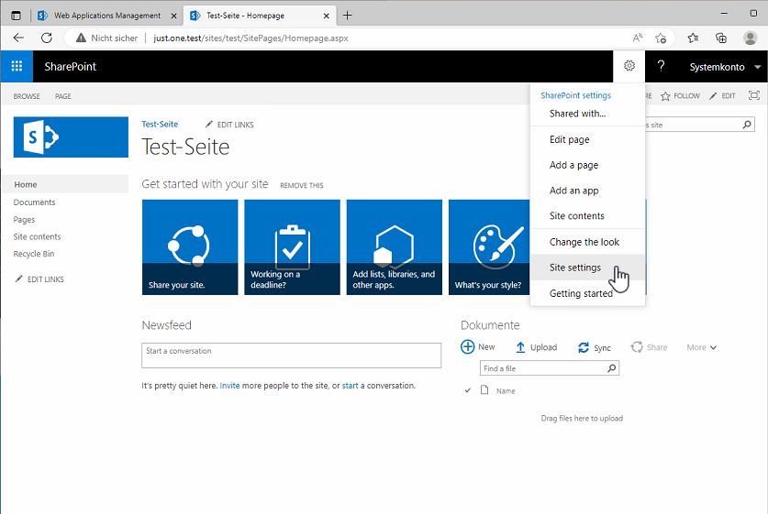
Task: Open Recycle Bin in left navigation
Action: [34, 254]
